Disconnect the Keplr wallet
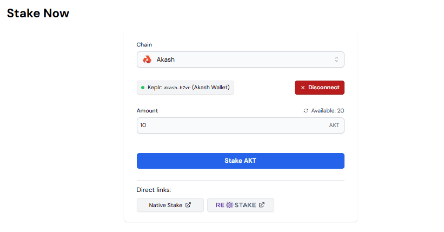Image resolution: width=444 pixels, height=232 pixels. point(319,88)
